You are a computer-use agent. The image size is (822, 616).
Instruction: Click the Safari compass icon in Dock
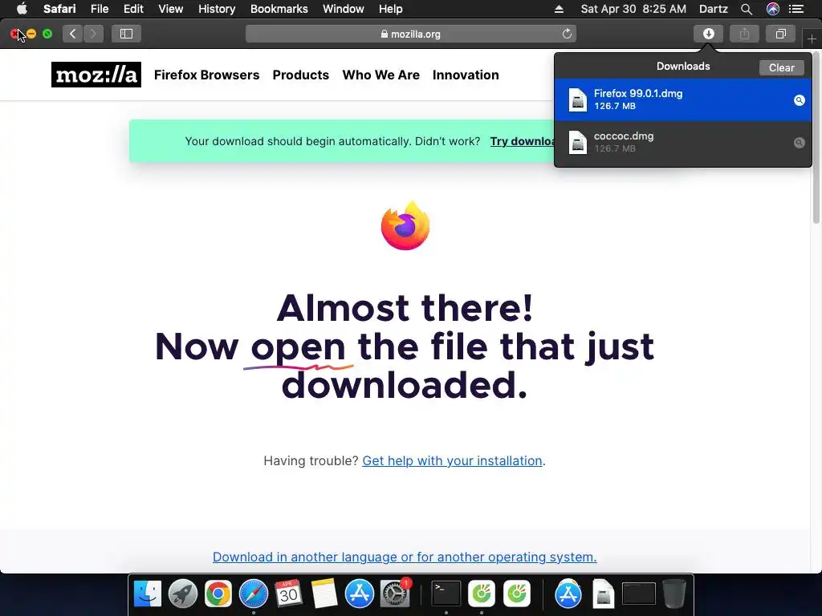253,594
